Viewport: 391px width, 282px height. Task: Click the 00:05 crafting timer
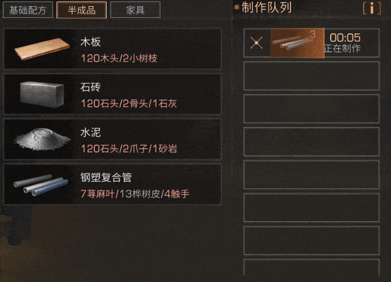click(x=345, y=38)
